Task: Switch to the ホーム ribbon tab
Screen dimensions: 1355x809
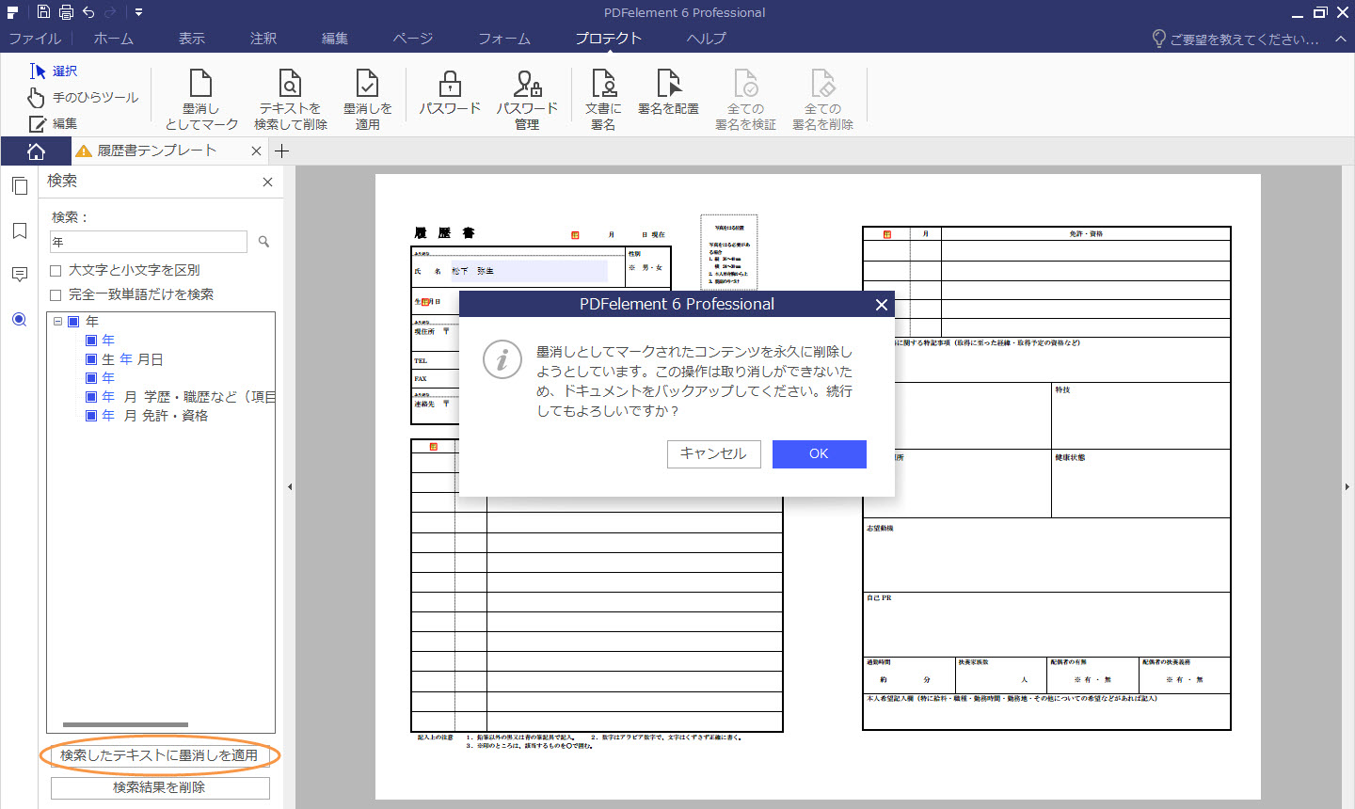Action: (x=113, y=39)
